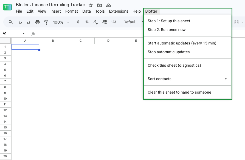Select row 10 header
245x160 pixels.
pos(5,99)
